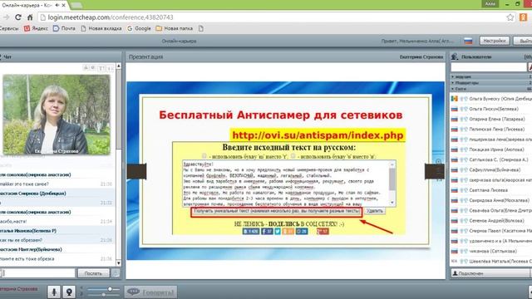Share via the Facebook social button
The height and width of the screenshot is (299, 532).
[x=267, y=231]
